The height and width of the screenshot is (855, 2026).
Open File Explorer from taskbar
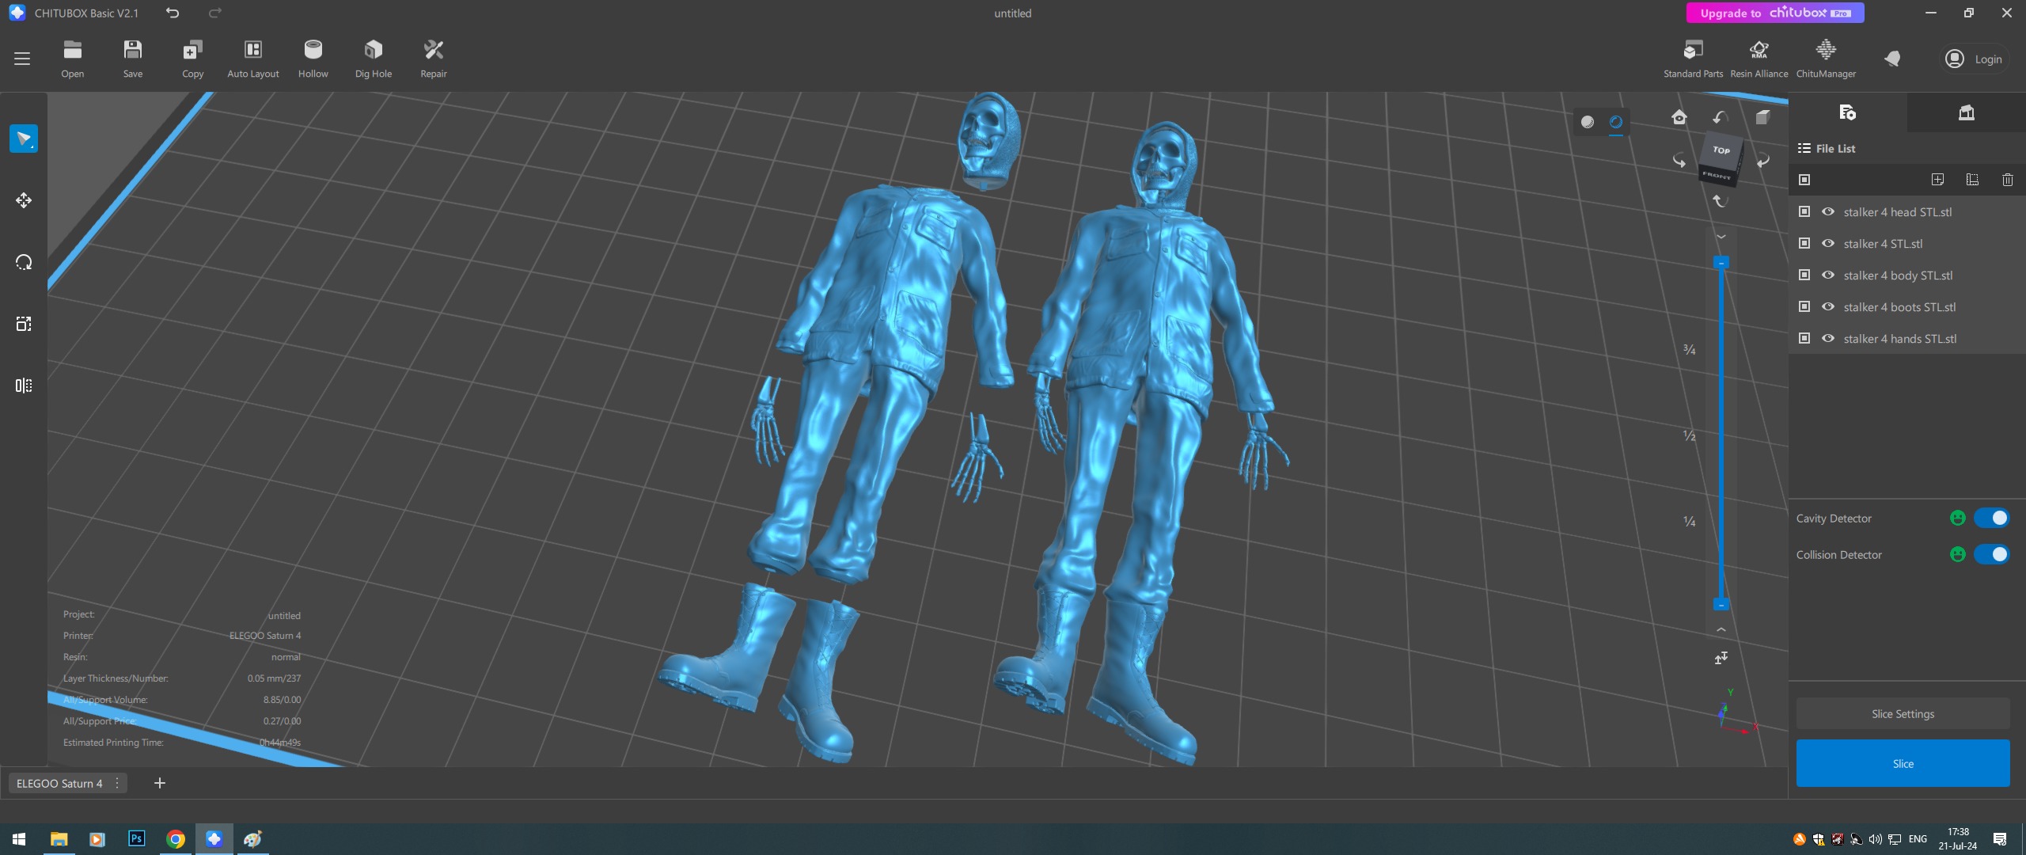click(x=59, y=838)
